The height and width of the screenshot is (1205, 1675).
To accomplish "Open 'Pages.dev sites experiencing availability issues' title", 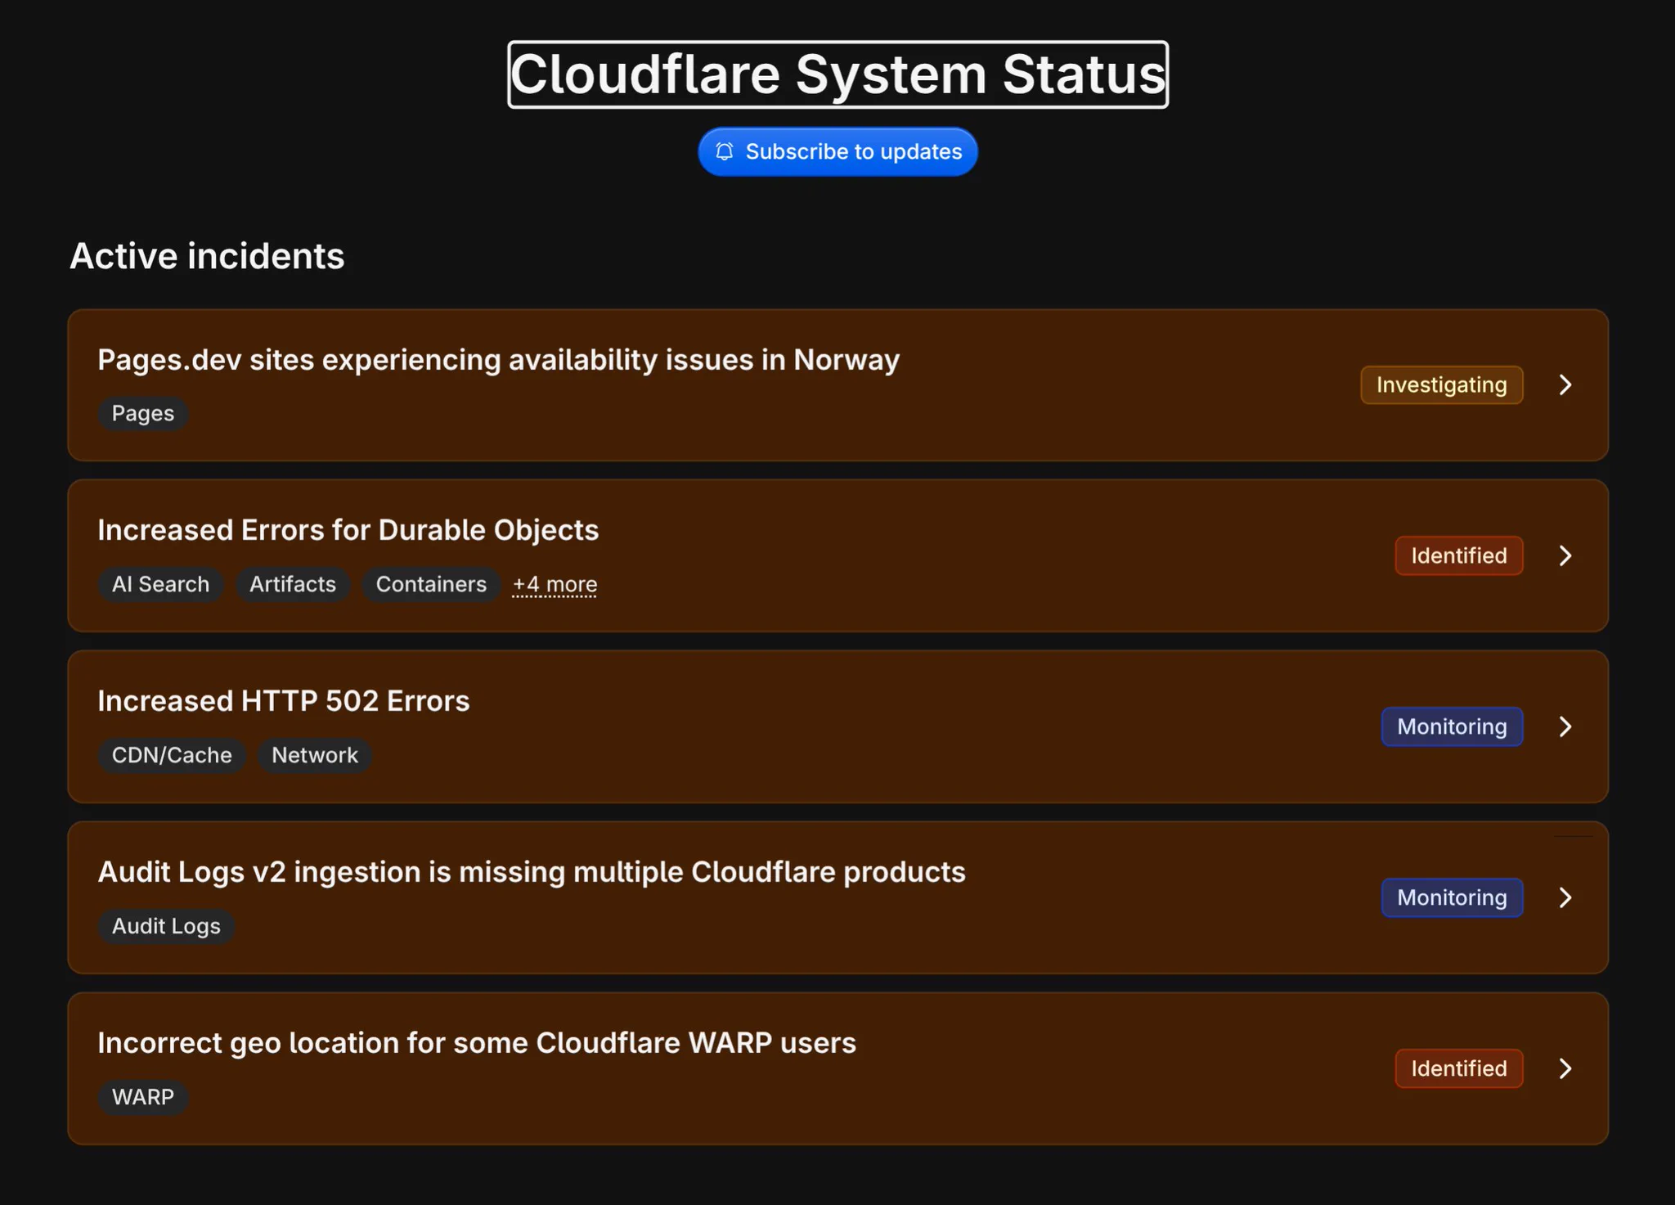I will click(x=498, y=360).
